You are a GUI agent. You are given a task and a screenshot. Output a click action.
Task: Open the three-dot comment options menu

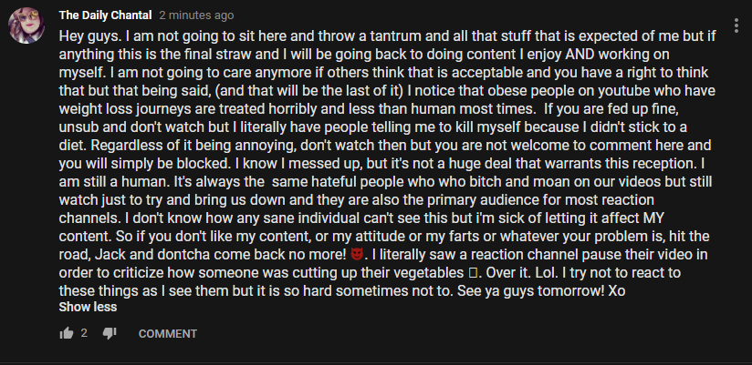tap(736, 25)
